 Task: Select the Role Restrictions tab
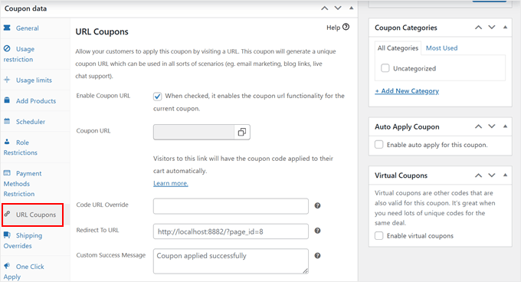(35, 147)
